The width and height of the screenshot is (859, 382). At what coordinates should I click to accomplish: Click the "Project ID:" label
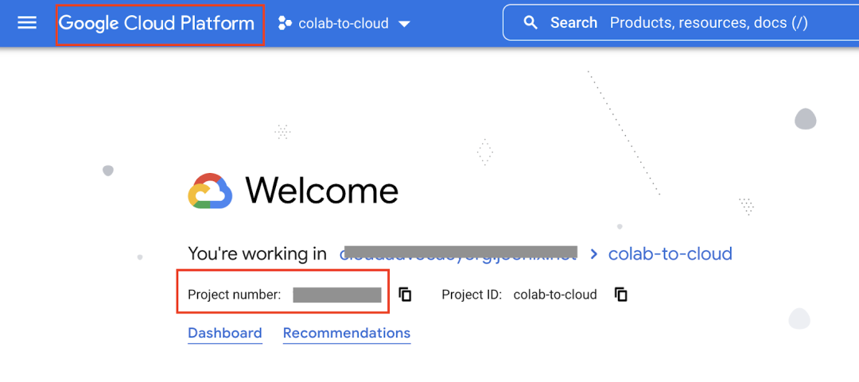472,295
